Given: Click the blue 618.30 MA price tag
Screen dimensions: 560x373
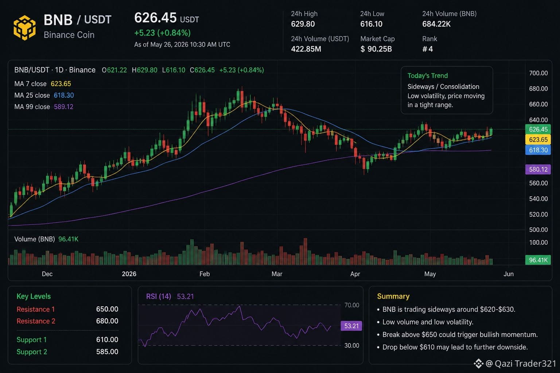Looking at the screenshot, I should 538,150.
